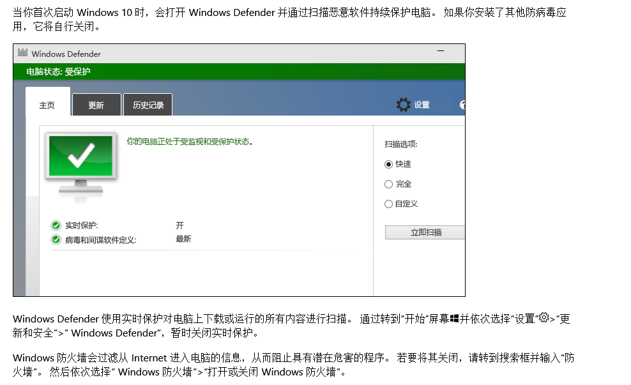631x385 pixels.
Task: Click the 设置 label next to the gear
Action: point(422,105)
